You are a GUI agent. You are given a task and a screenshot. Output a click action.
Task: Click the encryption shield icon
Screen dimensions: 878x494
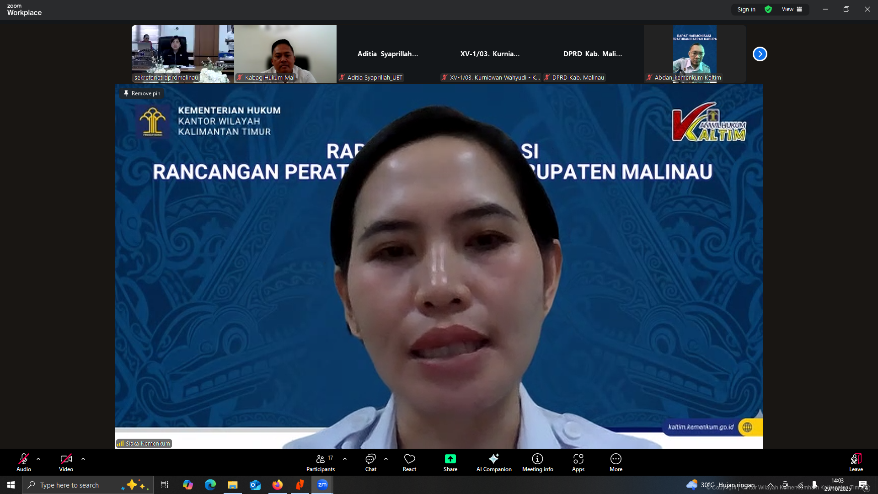pos(768,9)
